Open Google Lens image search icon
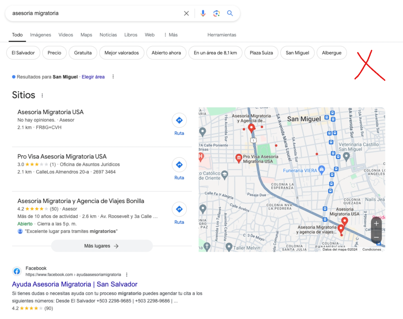Viewport: 403px width, 319px height. point(216,13)
